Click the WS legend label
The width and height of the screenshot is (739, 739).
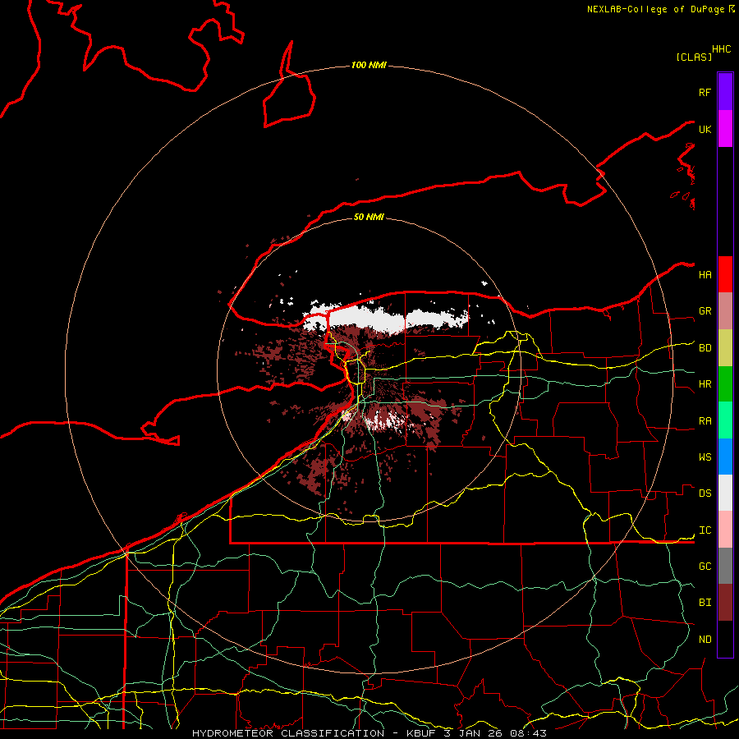(x=705, y=457)
